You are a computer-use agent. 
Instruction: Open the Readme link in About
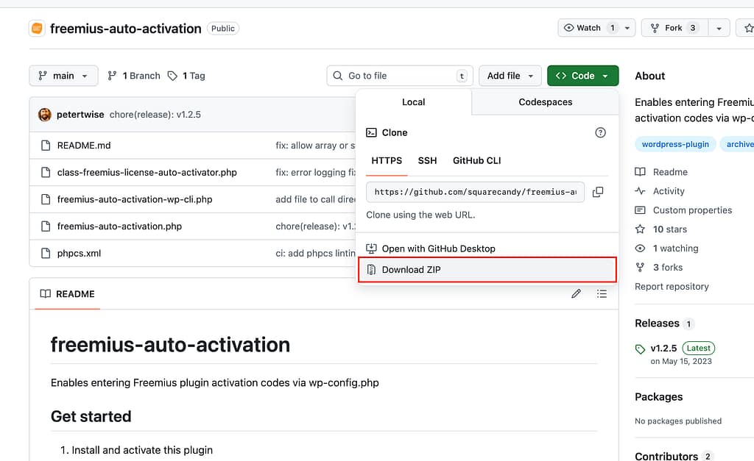click(x=670, y=172)
